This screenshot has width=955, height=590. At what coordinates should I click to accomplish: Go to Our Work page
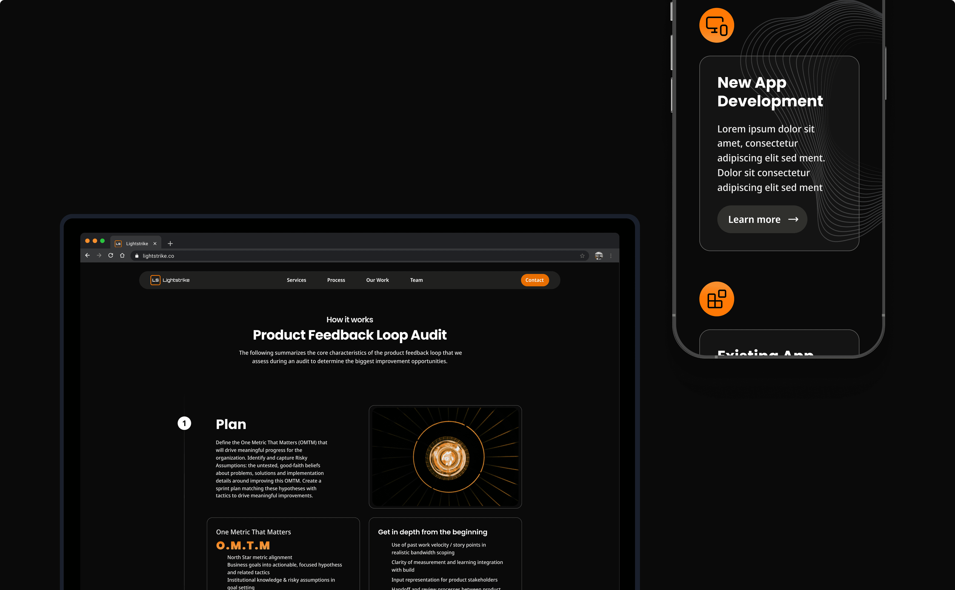377,280
